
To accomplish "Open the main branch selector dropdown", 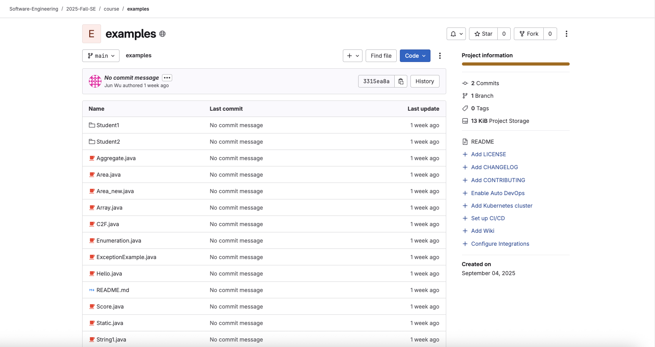I will [101, 56].
